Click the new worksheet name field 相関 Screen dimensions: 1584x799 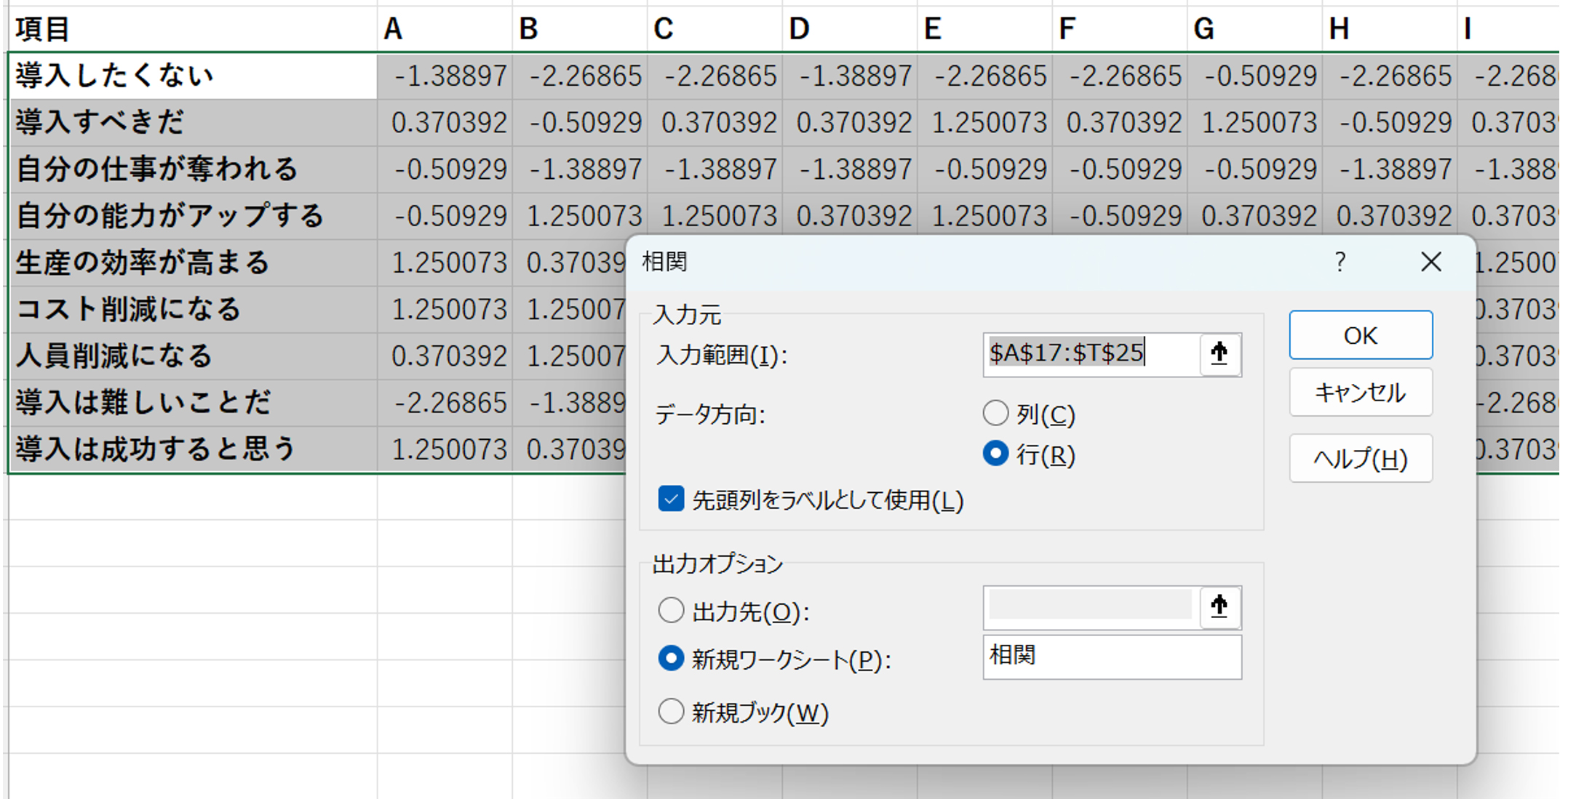point(1111,657)
